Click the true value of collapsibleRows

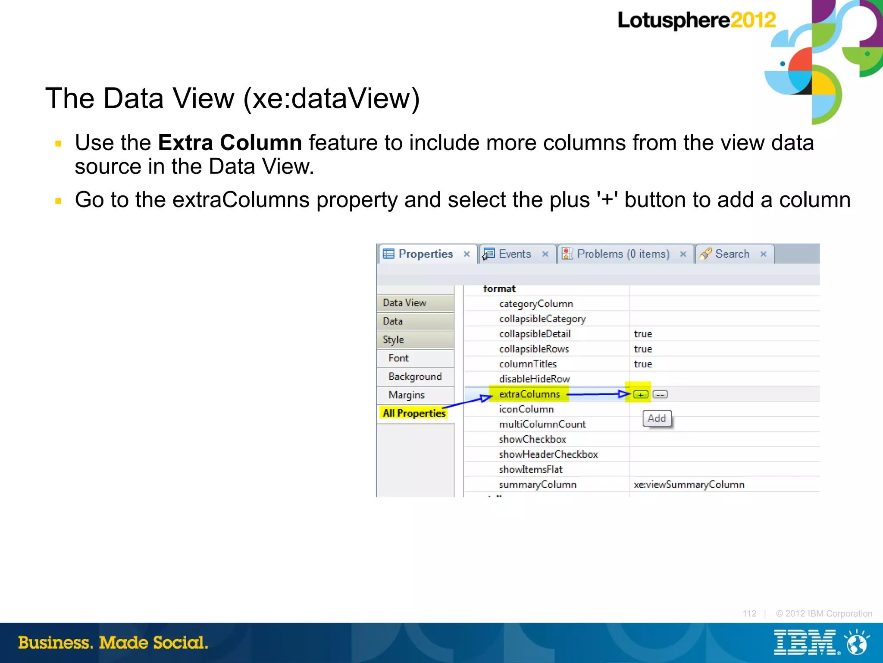click(643, 349)
